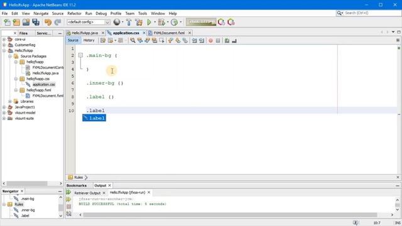The width and height of the screenshot is (402, 226).
Task: Expand the core-ui project node
Action: click(4, 39)
